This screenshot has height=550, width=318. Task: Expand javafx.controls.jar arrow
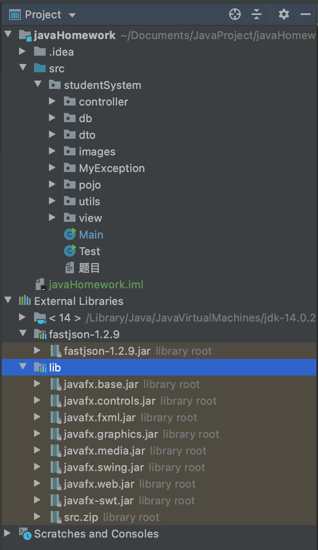(38, 400)
